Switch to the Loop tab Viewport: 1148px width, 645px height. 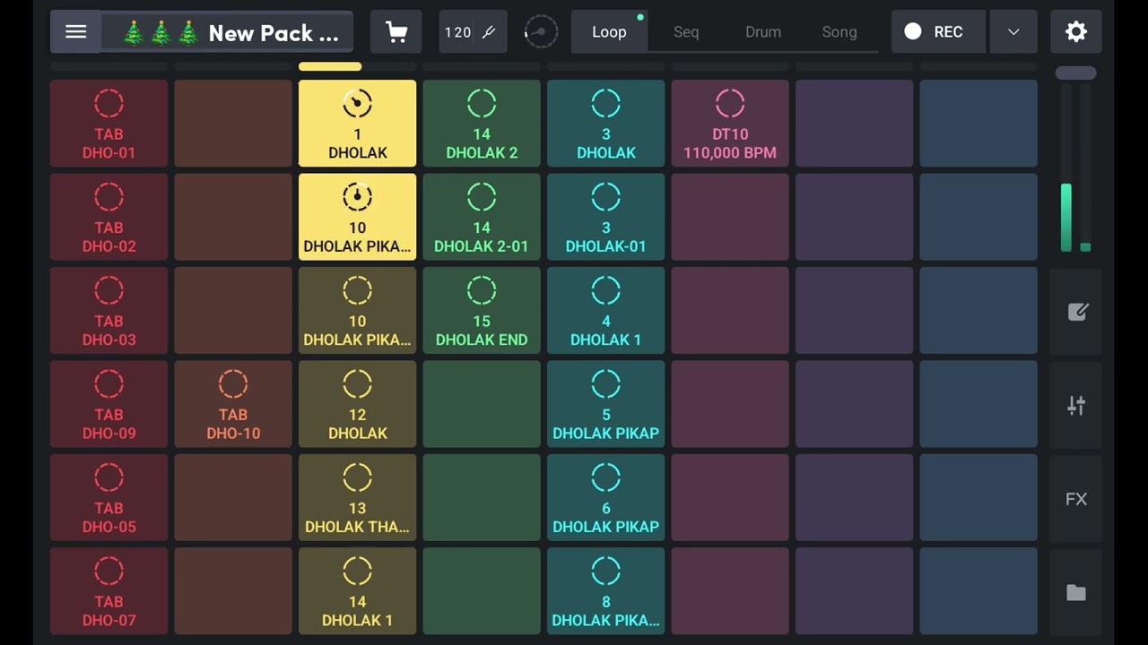(609, 32)
